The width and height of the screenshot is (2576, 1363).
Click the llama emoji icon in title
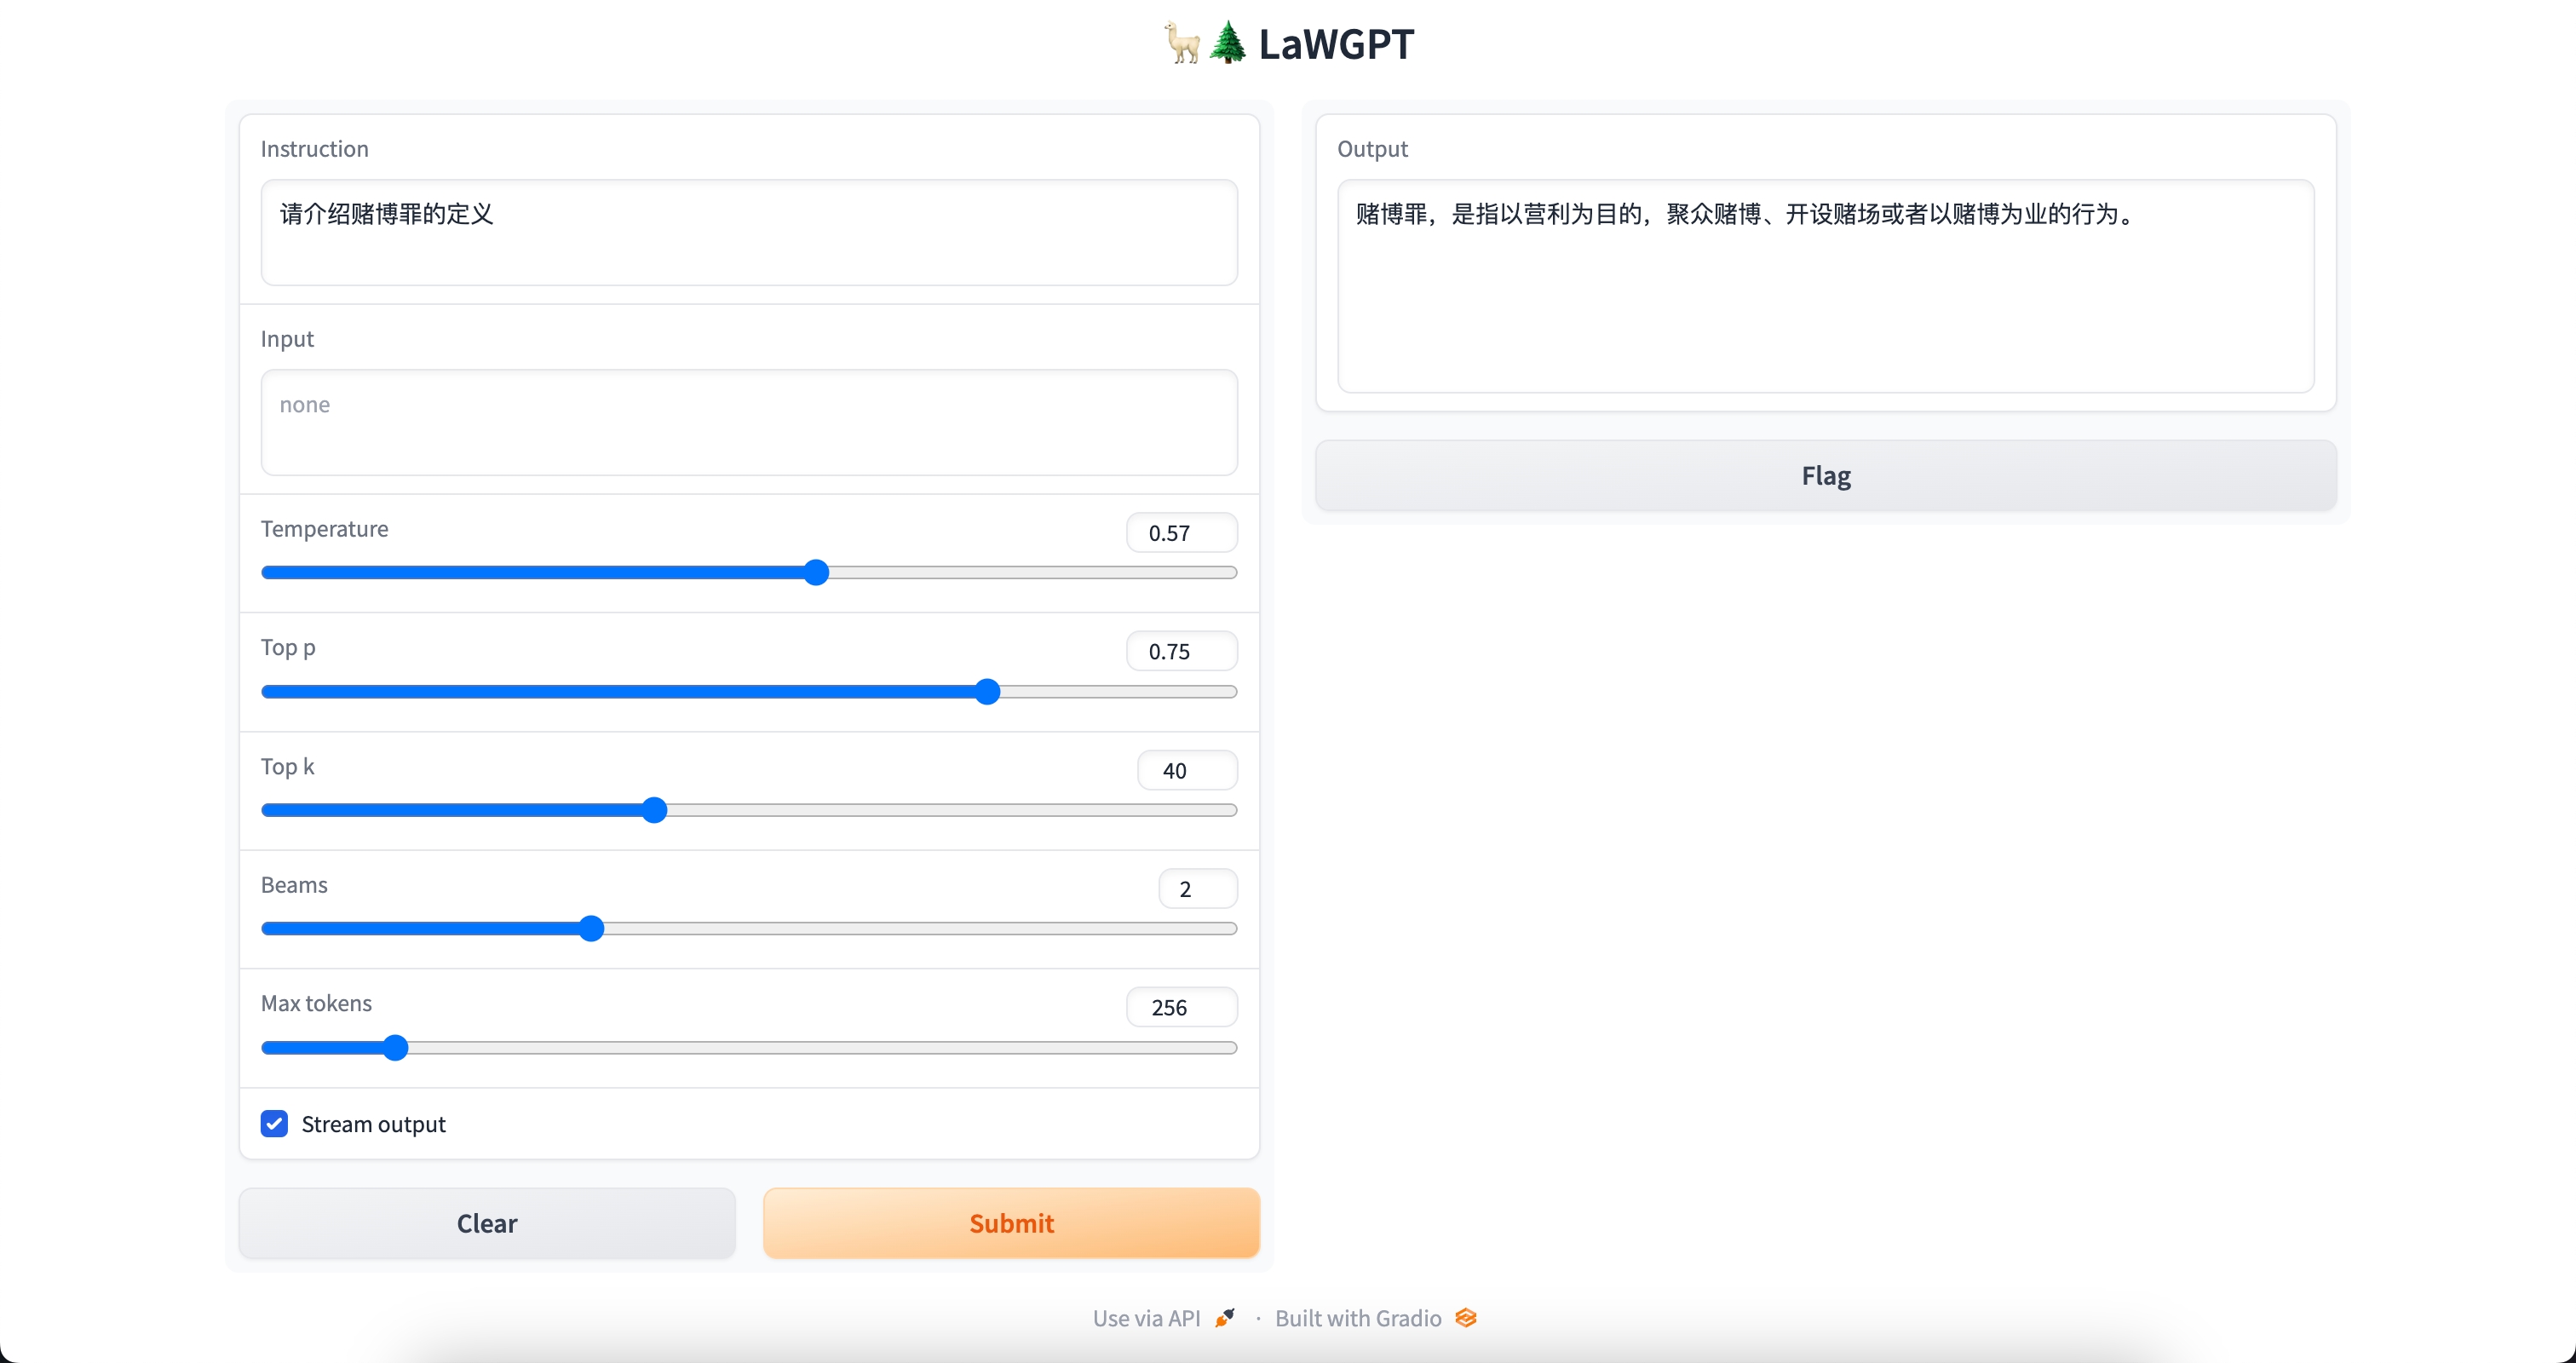pos(1182,43)
